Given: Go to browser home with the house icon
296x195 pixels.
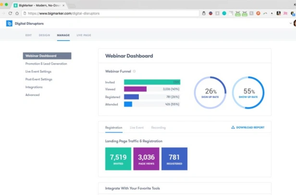Looking at the screenshot, I should 17,13.
